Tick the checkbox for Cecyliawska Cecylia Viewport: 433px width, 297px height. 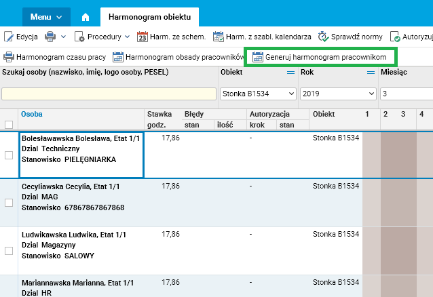point(9,202)
